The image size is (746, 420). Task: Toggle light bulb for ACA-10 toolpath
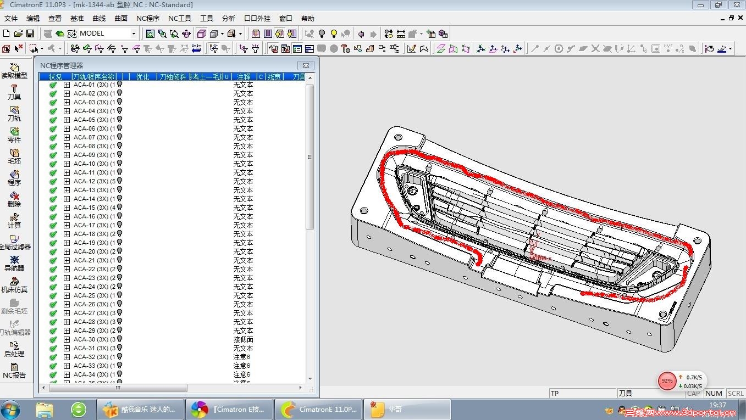(x=119, y=164)
